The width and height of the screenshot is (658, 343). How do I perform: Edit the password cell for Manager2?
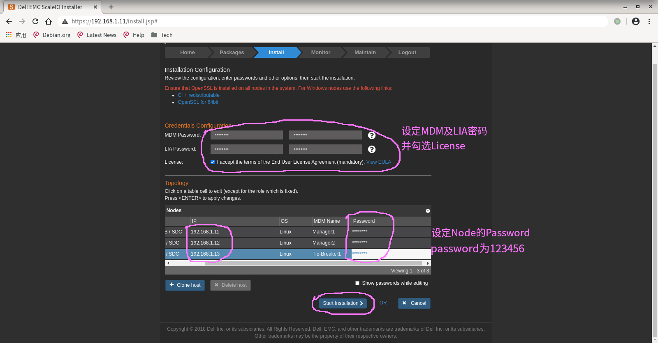pos(391,243)
